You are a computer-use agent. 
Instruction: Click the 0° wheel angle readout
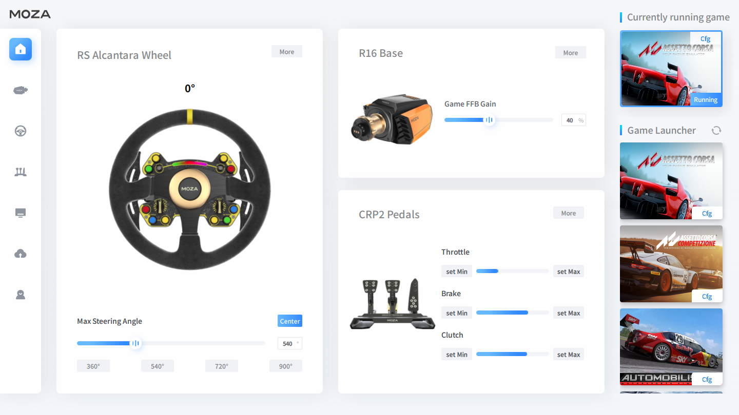[190, 89]
